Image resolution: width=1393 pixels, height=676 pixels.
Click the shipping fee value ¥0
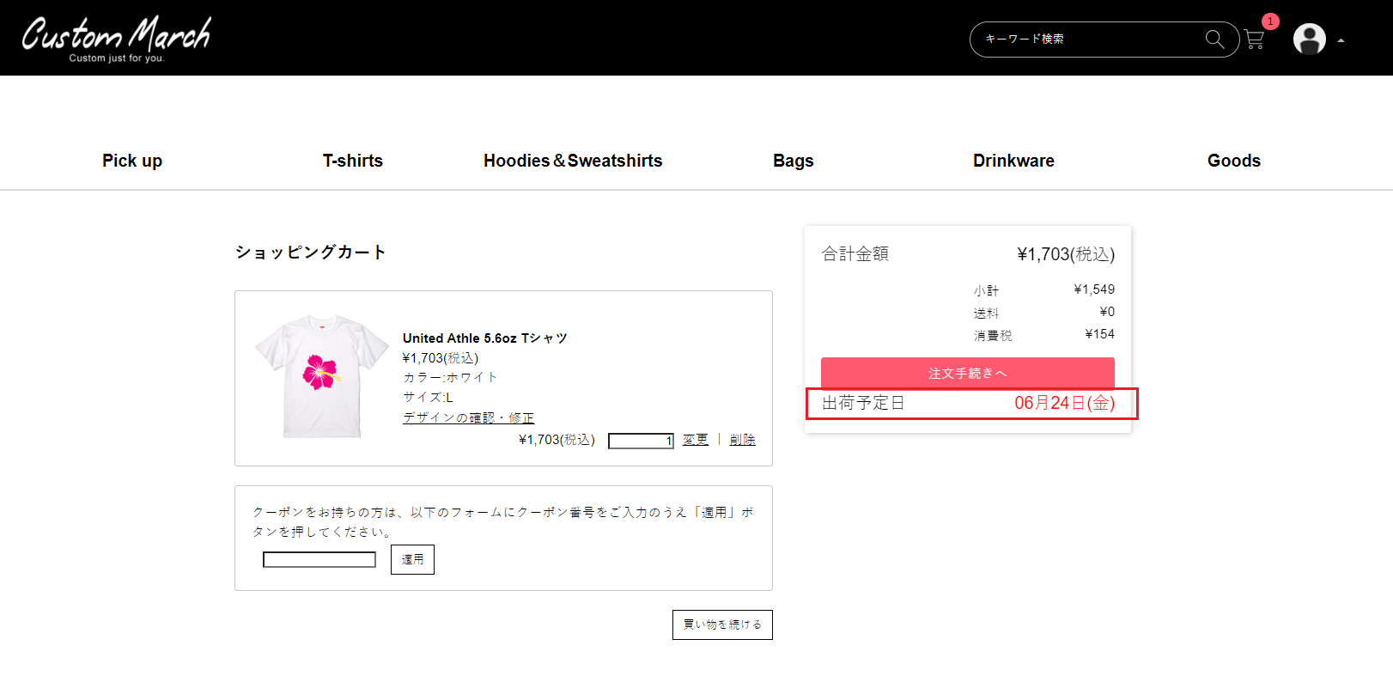click(x=1107, y=312)
